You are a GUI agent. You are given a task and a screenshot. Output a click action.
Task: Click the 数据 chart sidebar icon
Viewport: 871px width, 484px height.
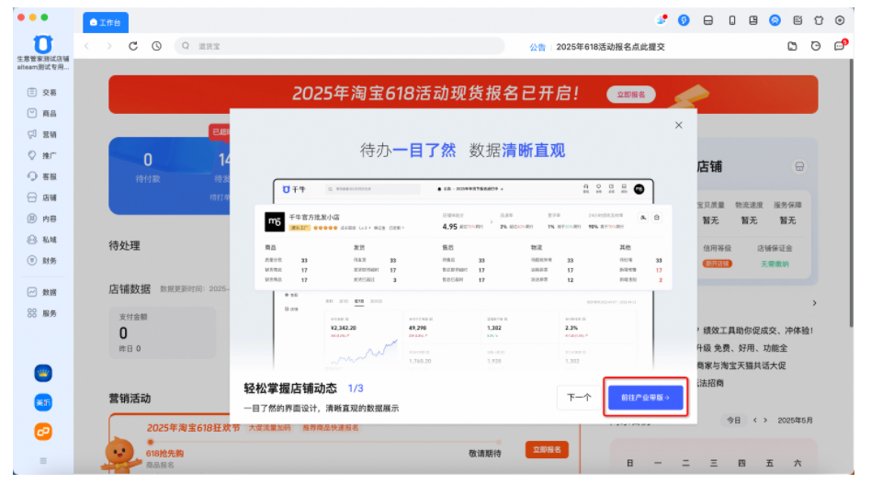point(32,292)
